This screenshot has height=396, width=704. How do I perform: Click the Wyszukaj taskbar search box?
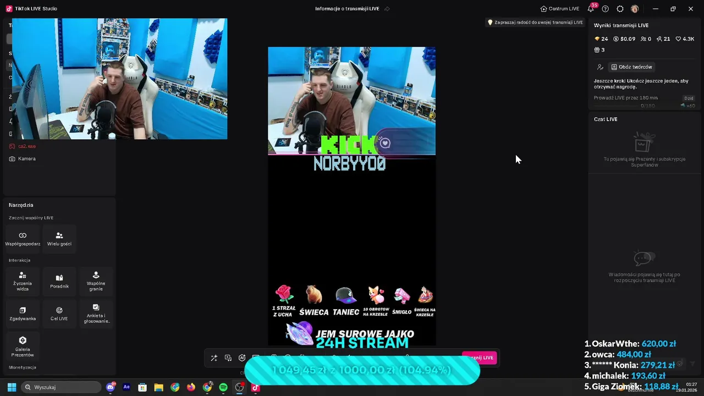[x=61, y=387]
